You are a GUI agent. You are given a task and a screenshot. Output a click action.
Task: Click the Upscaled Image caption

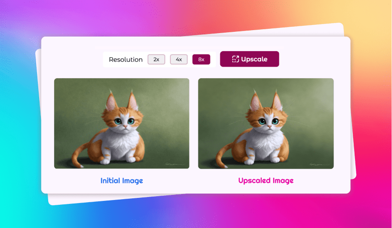click(266, 181)
